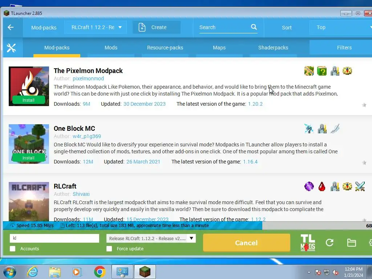372x279 pixels.
Task: Open the Resource-packs tab
Action: pyautogui.click(x=165, y=48)
